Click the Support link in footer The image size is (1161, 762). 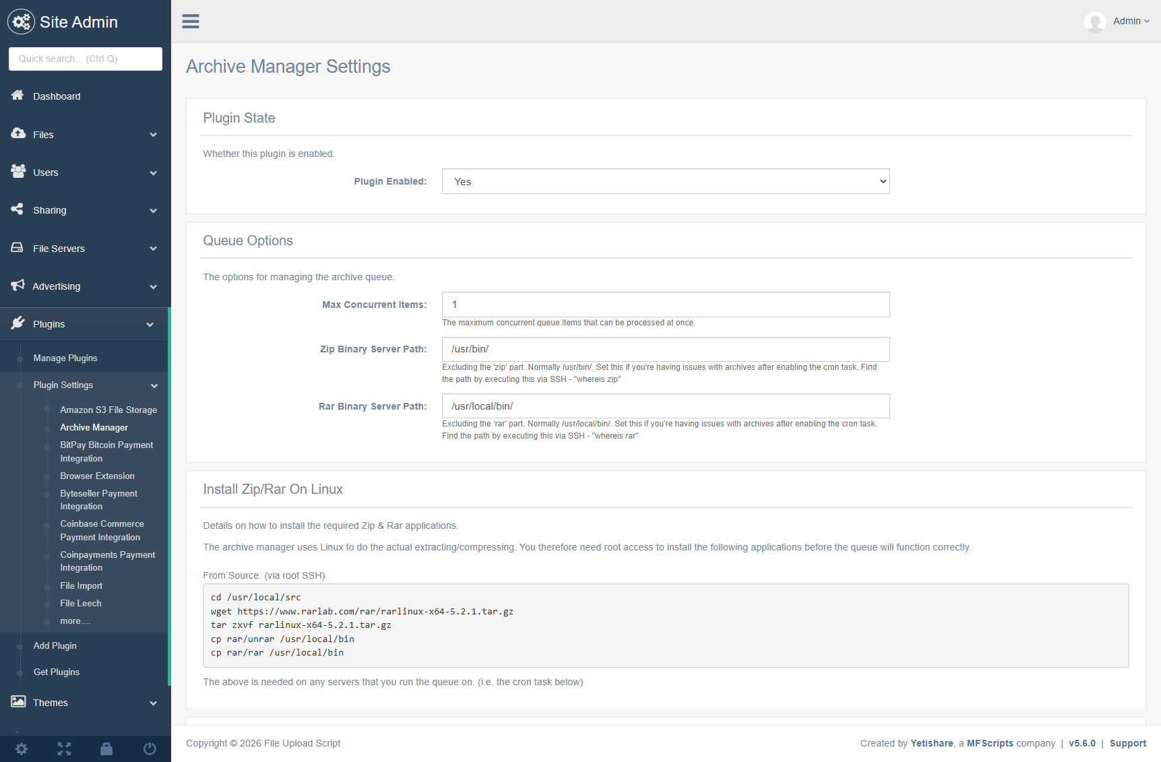point(1127,743)
